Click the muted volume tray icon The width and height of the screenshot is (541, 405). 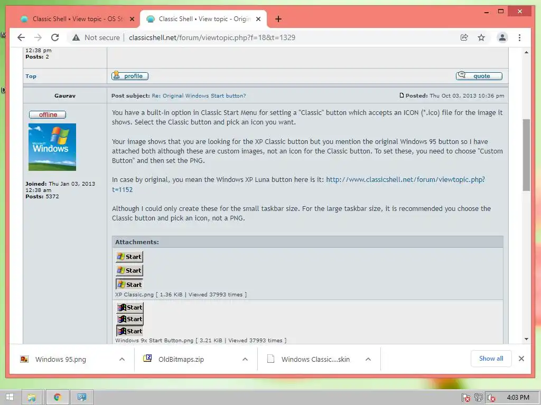(x=491, y=398)
